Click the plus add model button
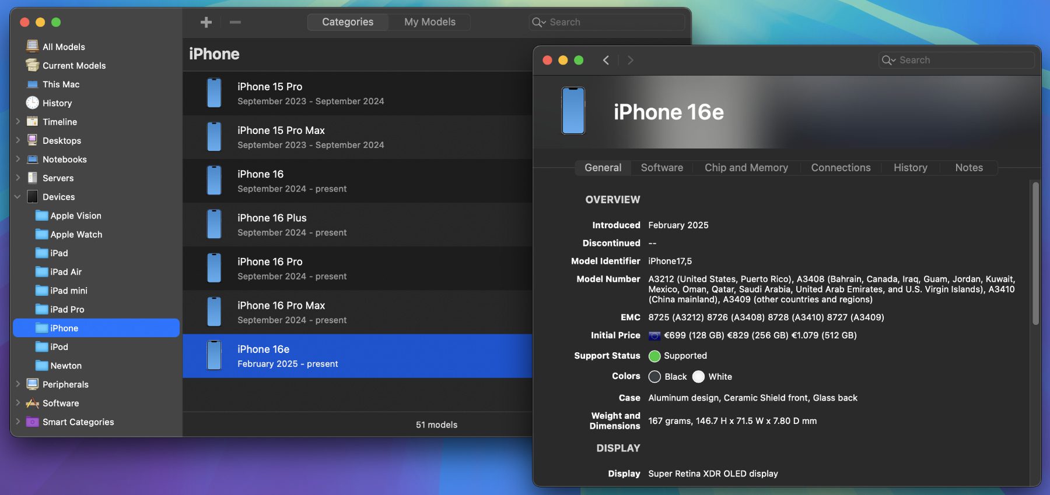 coord(206,22)
